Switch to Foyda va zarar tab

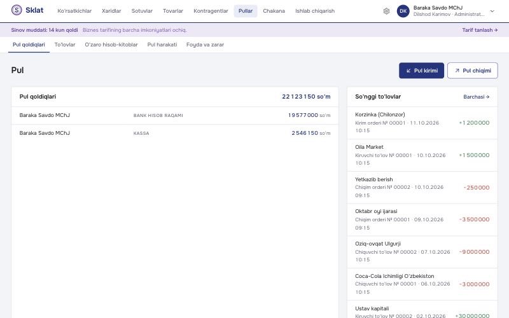pos(205,45)
